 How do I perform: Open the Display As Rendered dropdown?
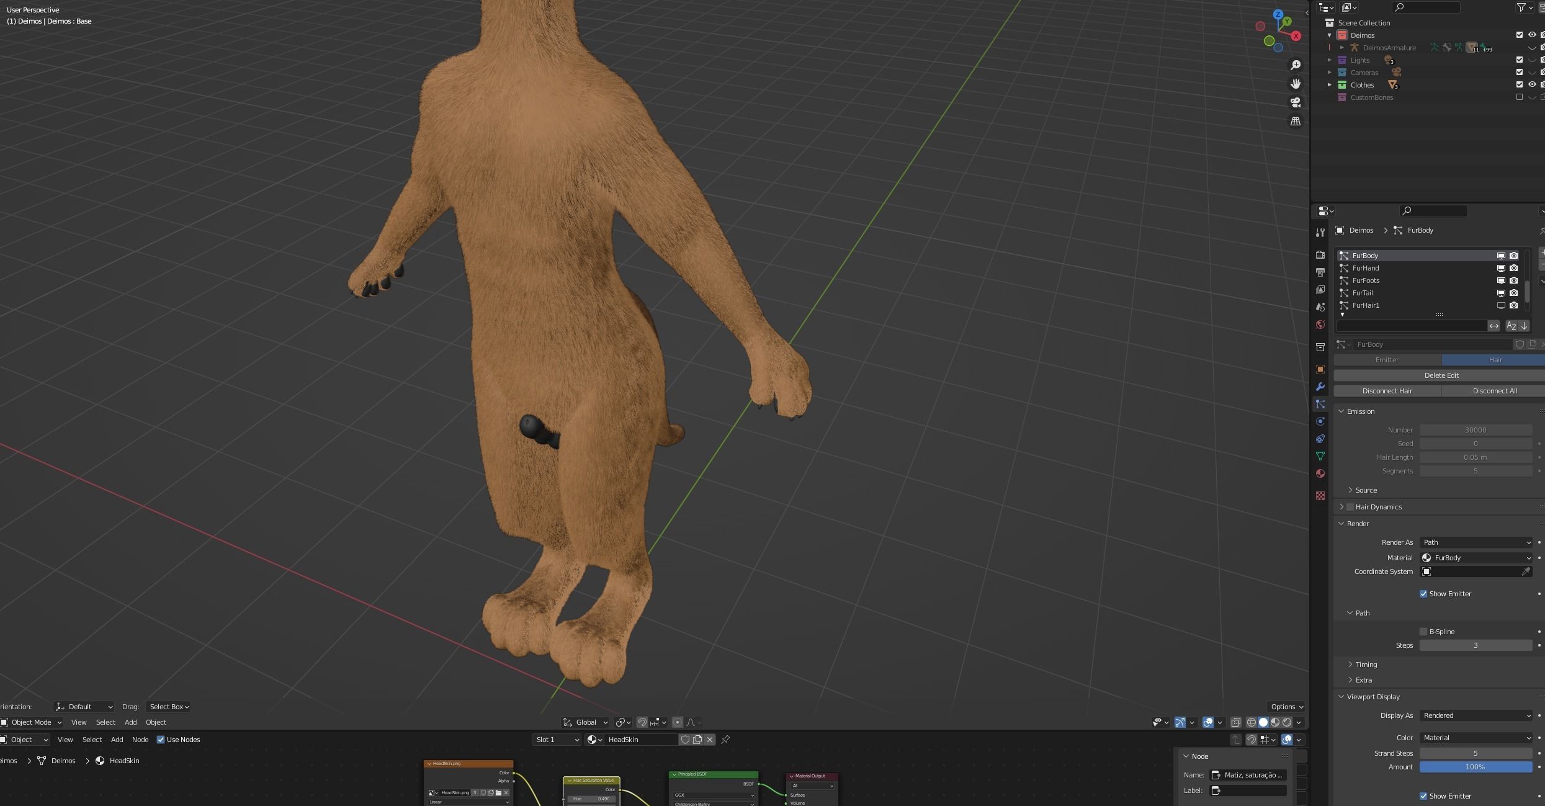[1476, 715]
